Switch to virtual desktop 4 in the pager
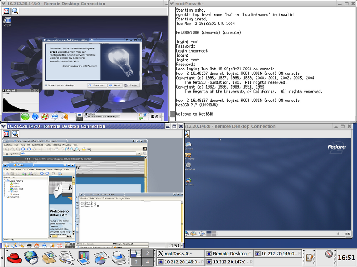 coord(147,261)
